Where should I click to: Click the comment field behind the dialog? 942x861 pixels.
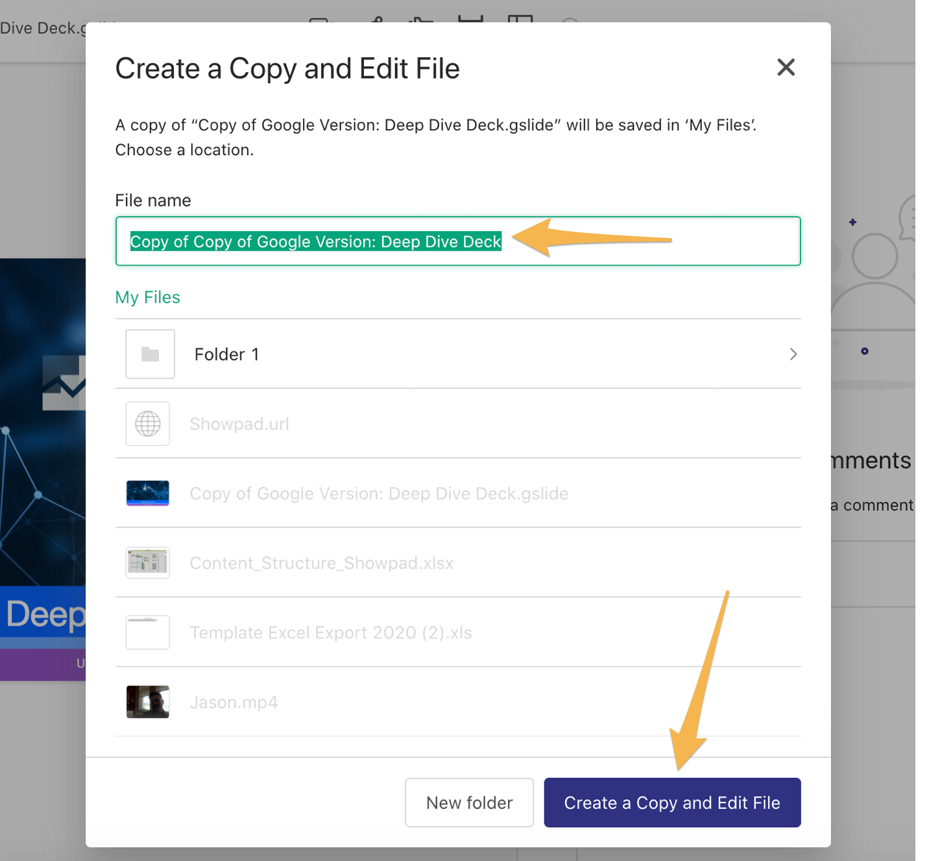pyautogui.click(x=873, y=505)
